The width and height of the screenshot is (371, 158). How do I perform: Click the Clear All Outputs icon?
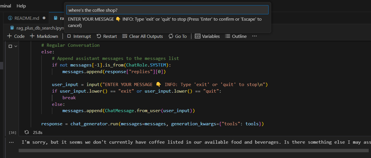point(125,36)
